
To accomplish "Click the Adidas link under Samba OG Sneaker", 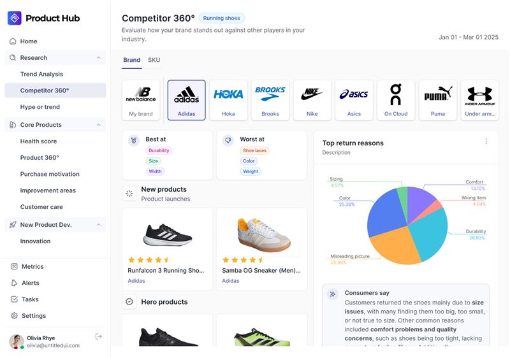I will coord(231,281).
